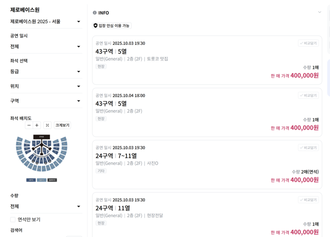
Task: Check 비교담기 for 2025.10.04 listing
Action: [x=308, y=95]
